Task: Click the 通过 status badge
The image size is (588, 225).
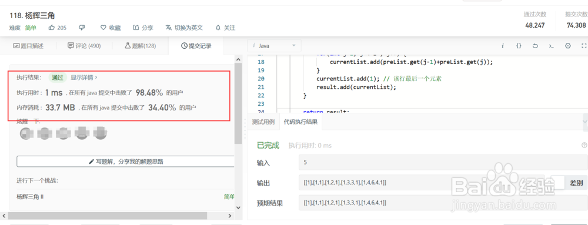Action: [x=58, y=78]
